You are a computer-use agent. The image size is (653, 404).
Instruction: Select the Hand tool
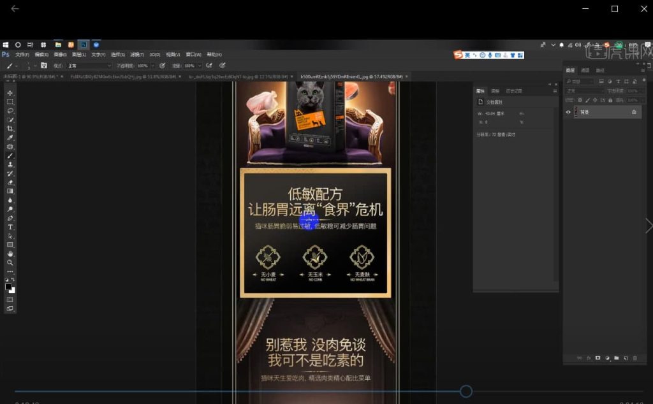10,254
